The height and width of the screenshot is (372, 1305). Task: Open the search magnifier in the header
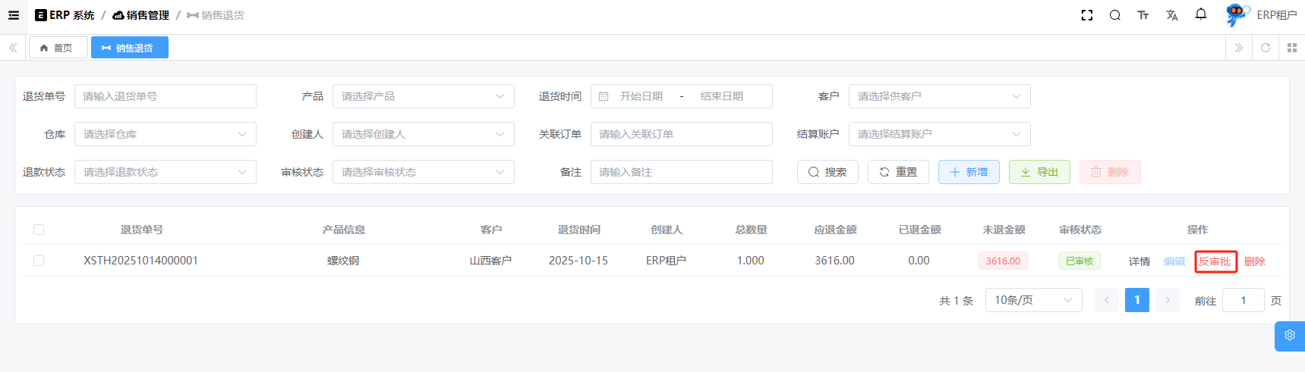tap(1114, 15)
